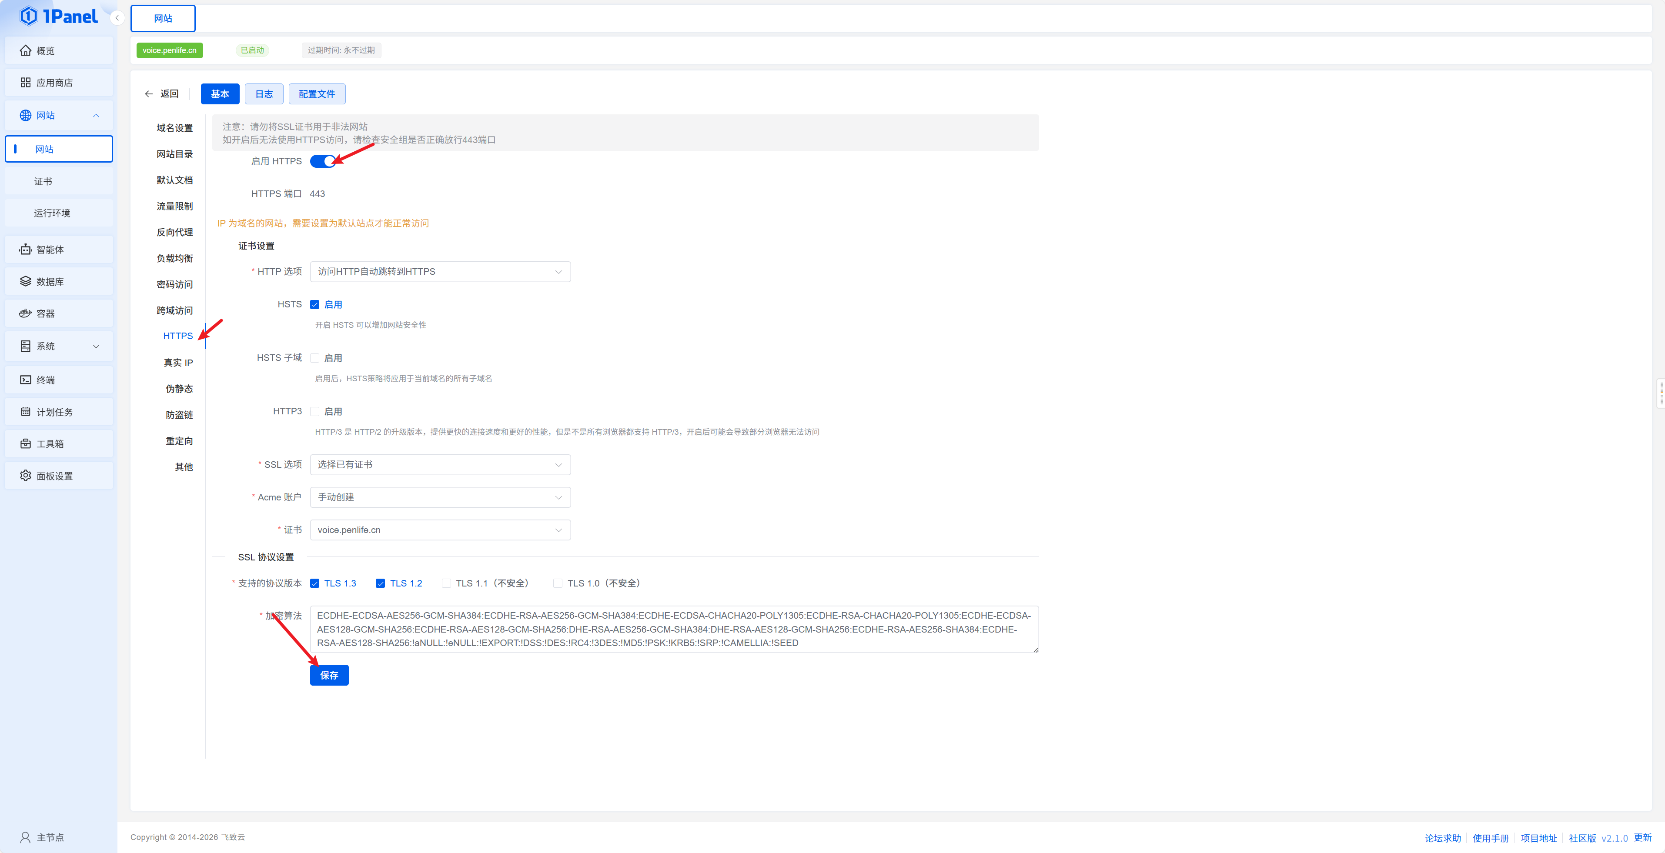
Task: Expand the SSL 选项 dropdown
Action: pyautogui.click(x=440, y=465)
